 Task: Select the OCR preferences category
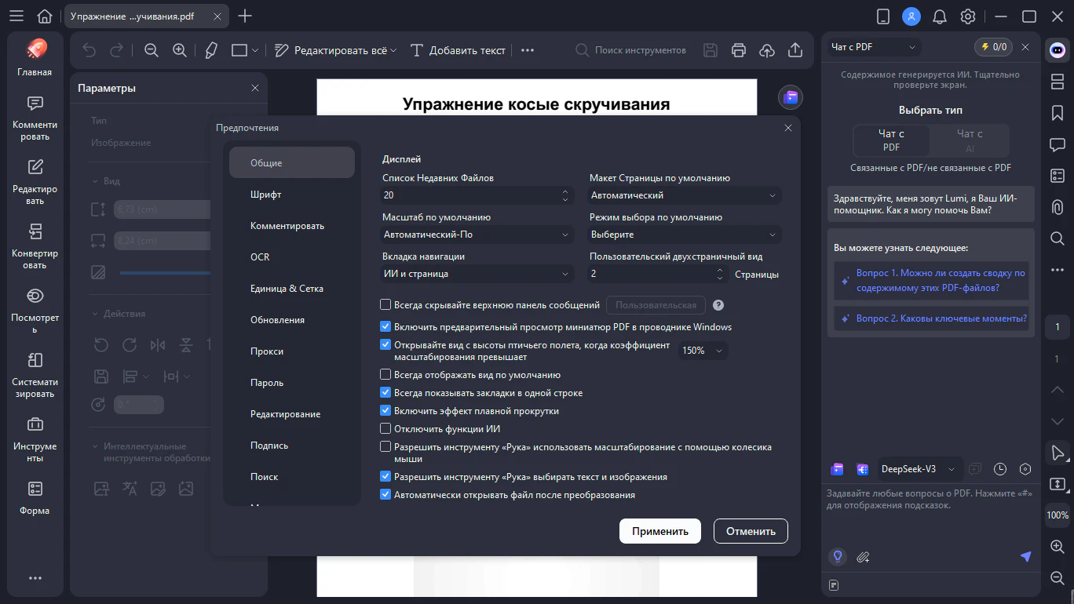(x=292, y=257)
